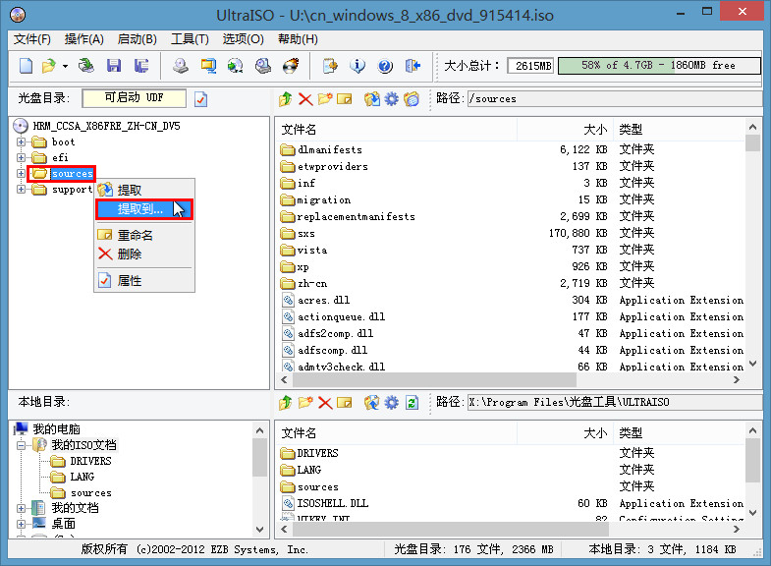771x566 pixels.
Task: Click the compress ISO toolbar icon
Action: (208, 66)
